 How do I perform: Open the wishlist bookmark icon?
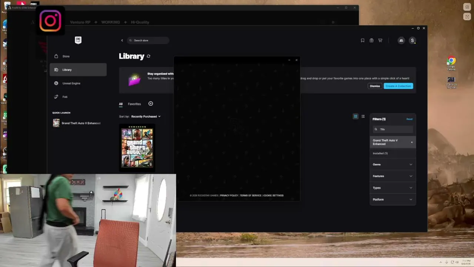pos(363,40)
